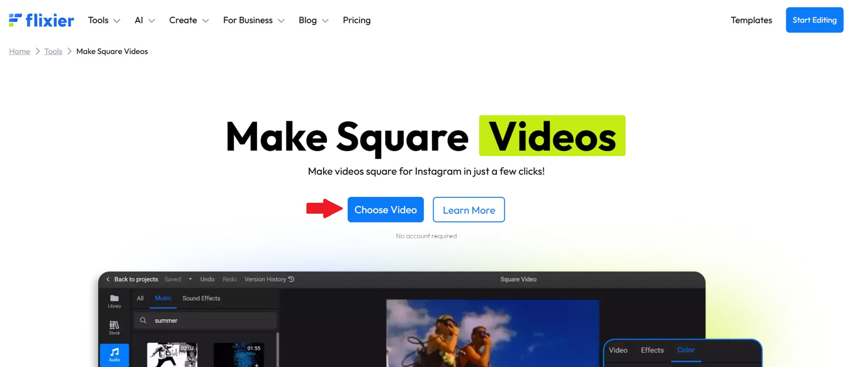This screenshot has height=367, width=854.
Task: Click the Choose Video button
Action: [386, 210]
